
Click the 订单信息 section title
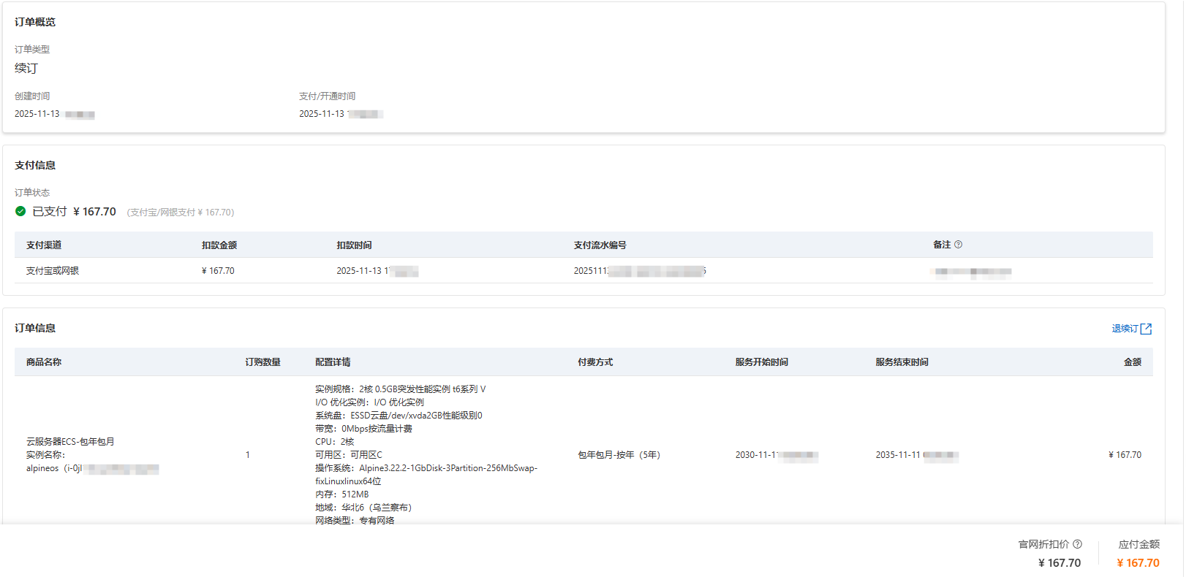click(35, 329)
